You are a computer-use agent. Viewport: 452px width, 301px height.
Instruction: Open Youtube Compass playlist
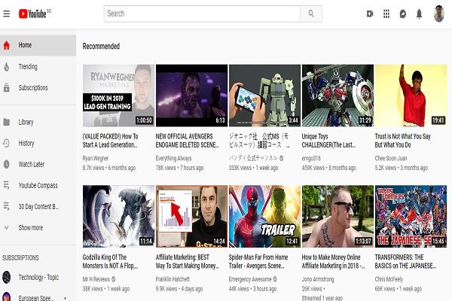click(38, 185)
